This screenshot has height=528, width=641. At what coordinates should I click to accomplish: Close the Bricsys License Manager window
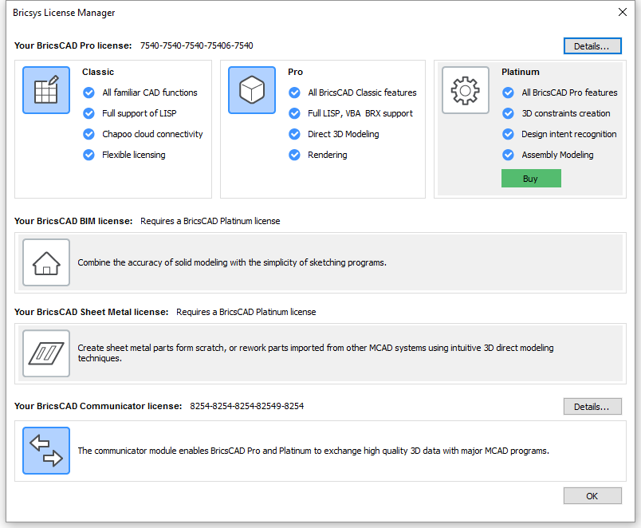pyautogui.click(x=622, y=12)
